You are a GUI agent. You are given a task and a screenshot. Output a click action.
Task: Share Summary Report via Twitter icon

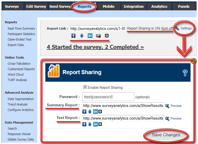[x=90, y=112]
